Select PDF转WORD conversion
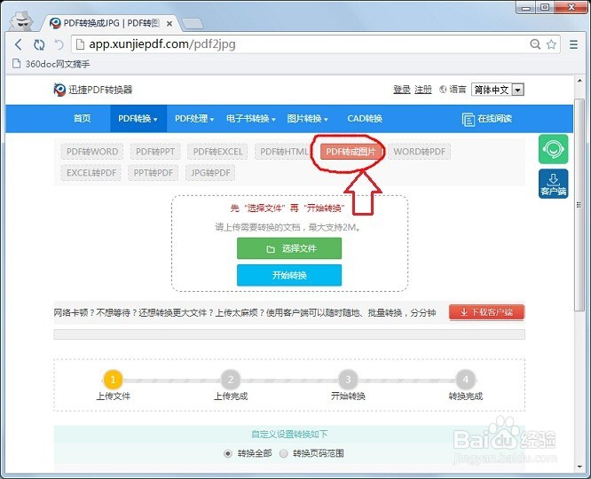 pos(92,152)
